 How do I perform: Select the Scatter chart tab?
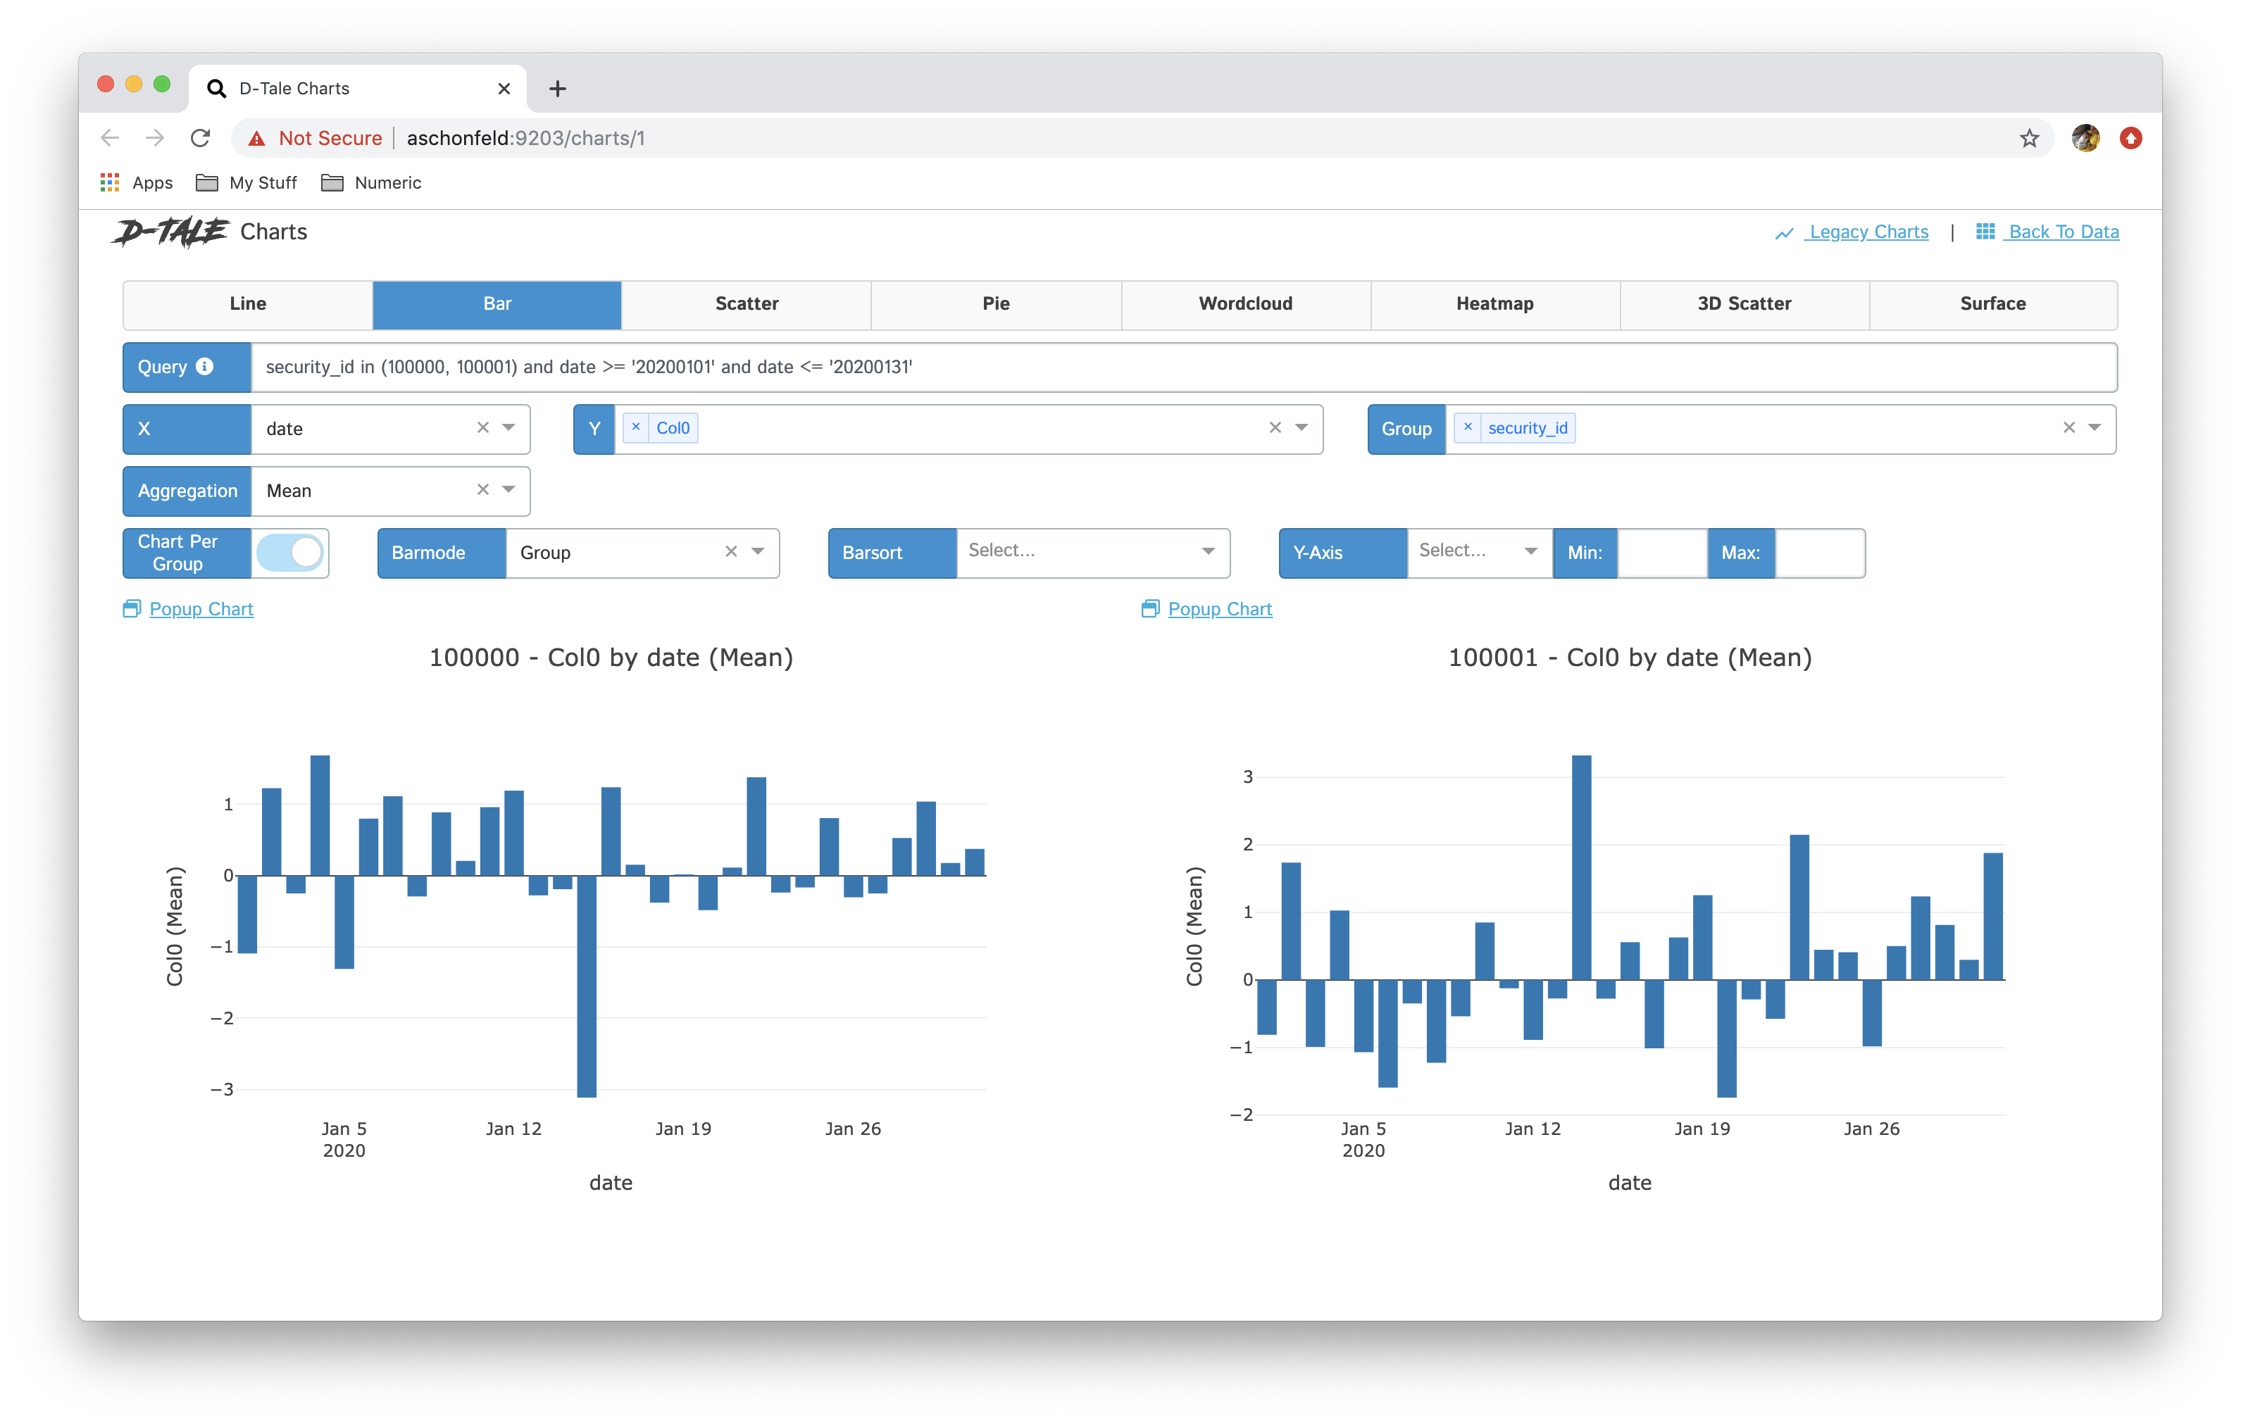(x=747, y=303)
